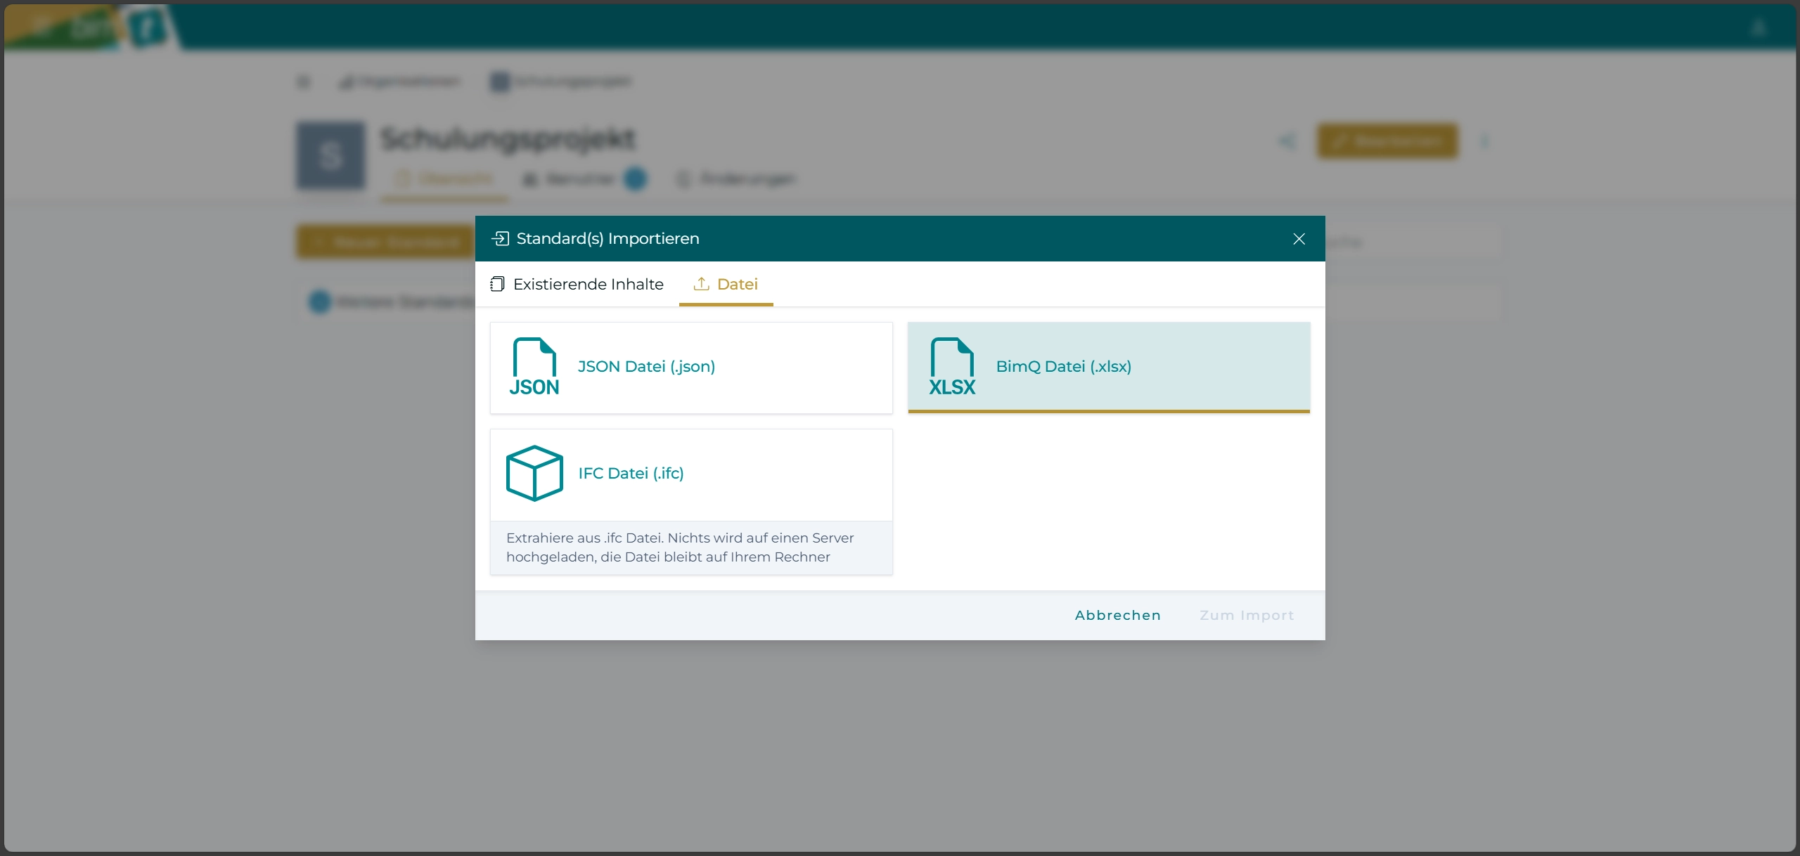Close the Standard(s) Importieren dialog
The height and width of the screenshot is (856, 1800).
(1299, 239)
